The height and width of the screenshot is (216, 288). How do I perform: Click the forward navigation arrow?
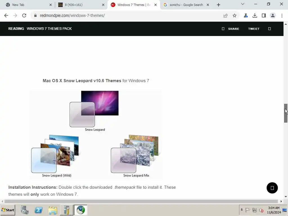15,15
